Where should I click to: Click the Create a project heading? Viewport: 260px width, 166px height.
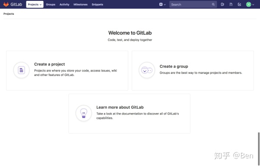(x=49, y=64)
